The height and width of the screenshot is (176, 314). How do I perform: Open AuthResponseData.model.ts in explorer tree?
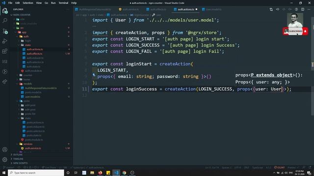[41, 88]
